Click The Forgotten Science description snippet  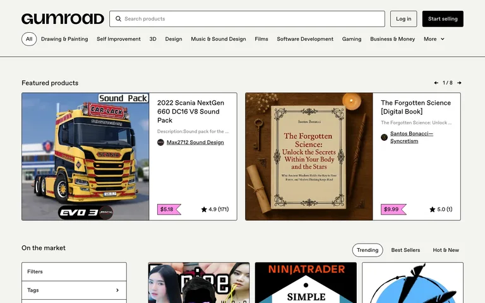click(416, 122)
